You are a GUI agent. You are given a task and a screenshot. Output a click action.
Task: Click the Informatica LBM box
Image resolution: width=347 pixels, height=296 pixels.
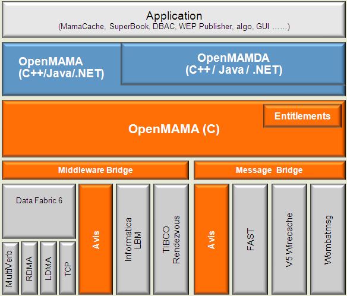coord(133,240)
